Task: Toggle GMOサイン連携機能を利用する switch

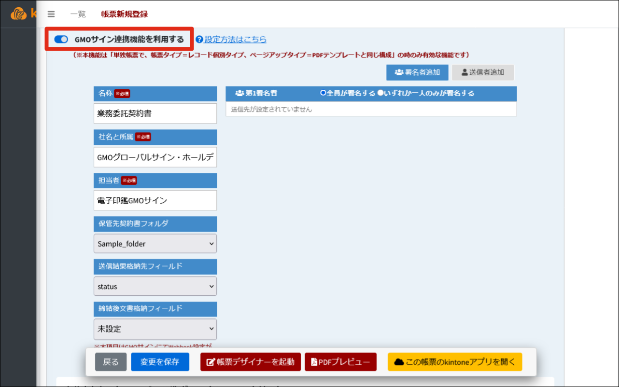Action: tap(61, 40)
